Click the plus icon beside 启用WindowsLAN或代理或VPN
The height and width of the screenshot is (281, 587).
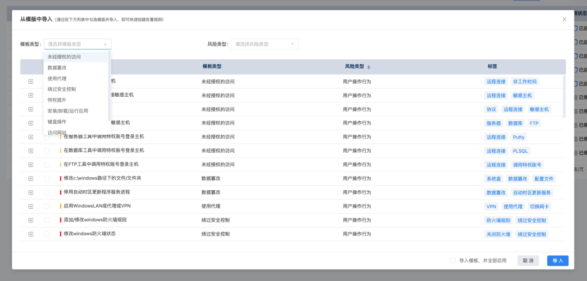31,207
